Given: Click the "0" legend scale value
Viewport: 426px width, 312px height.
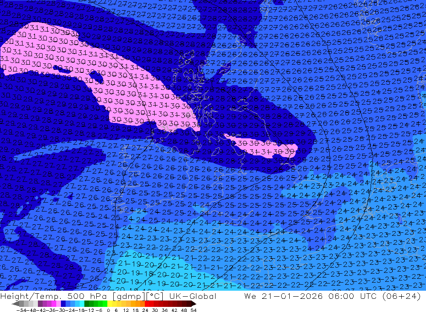Looking at the screenshot, I should (108, 310).
